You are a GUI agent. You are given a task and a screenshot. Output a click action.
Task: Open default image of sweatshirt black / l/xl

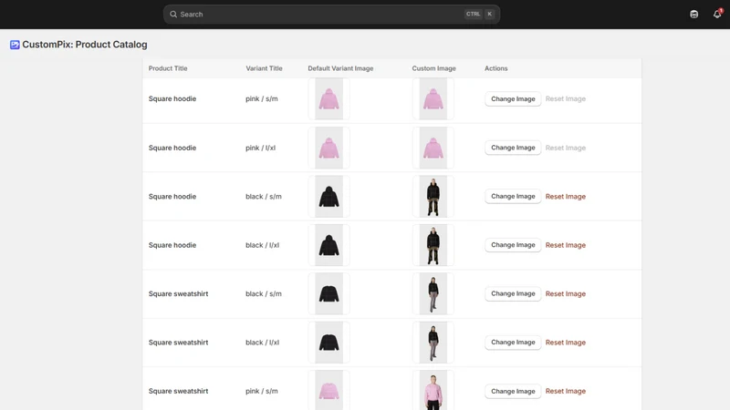[328, 343]
